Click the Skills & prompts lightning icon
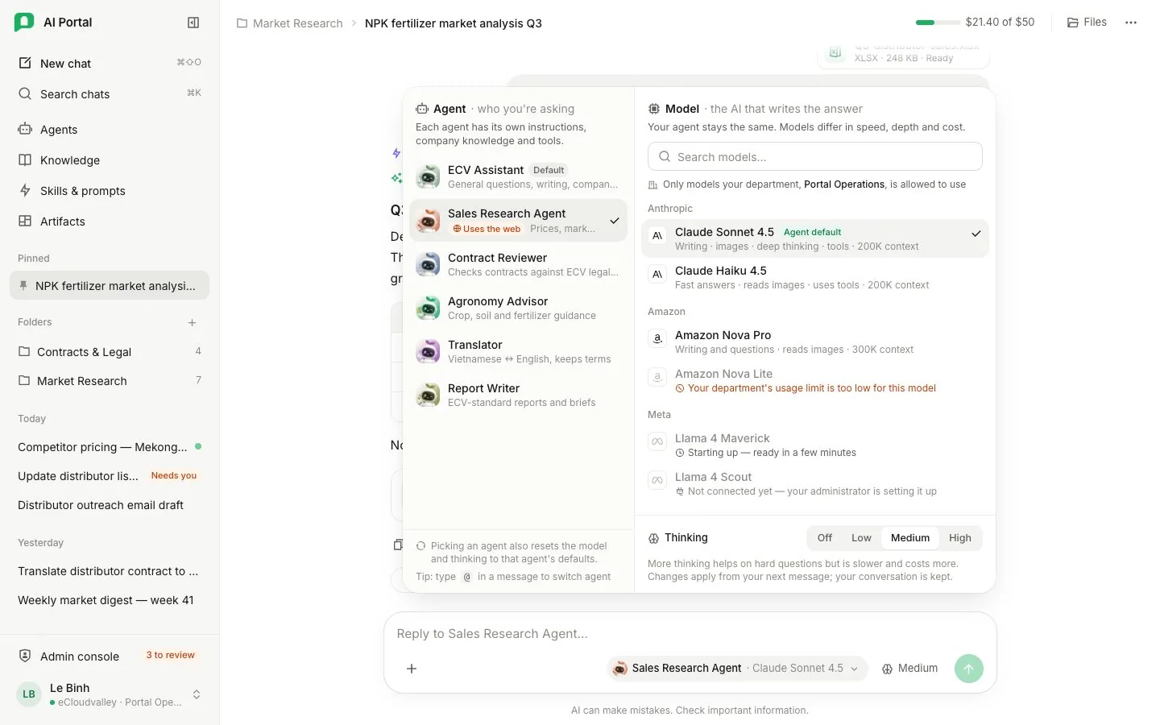Viewport: 1160px width, 725px height. click(x=25, y=190)
